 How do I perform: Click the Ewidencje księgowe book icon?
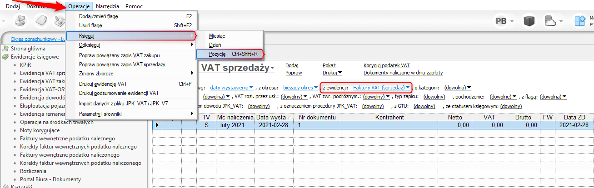coord(5,57)
